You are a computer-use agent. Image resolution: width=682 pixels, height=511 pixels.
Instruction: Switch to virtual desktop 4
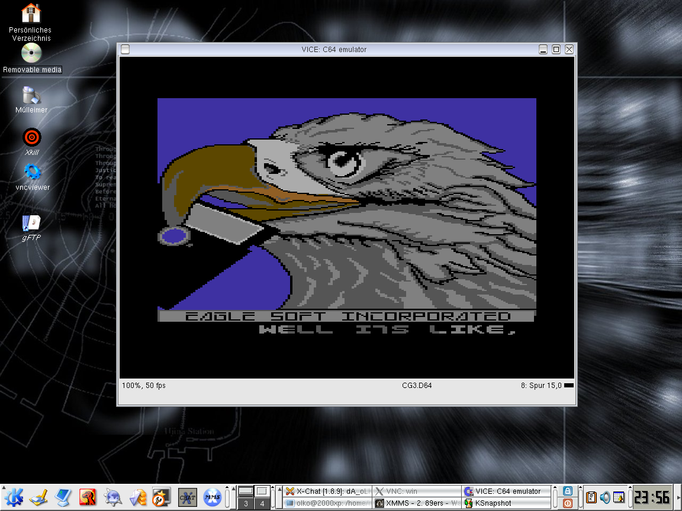pos(262,504)
